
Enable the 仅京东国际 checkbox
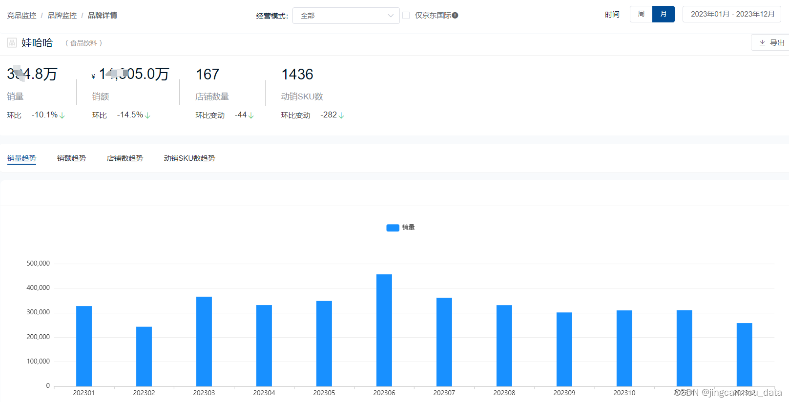tap(406, 16)
